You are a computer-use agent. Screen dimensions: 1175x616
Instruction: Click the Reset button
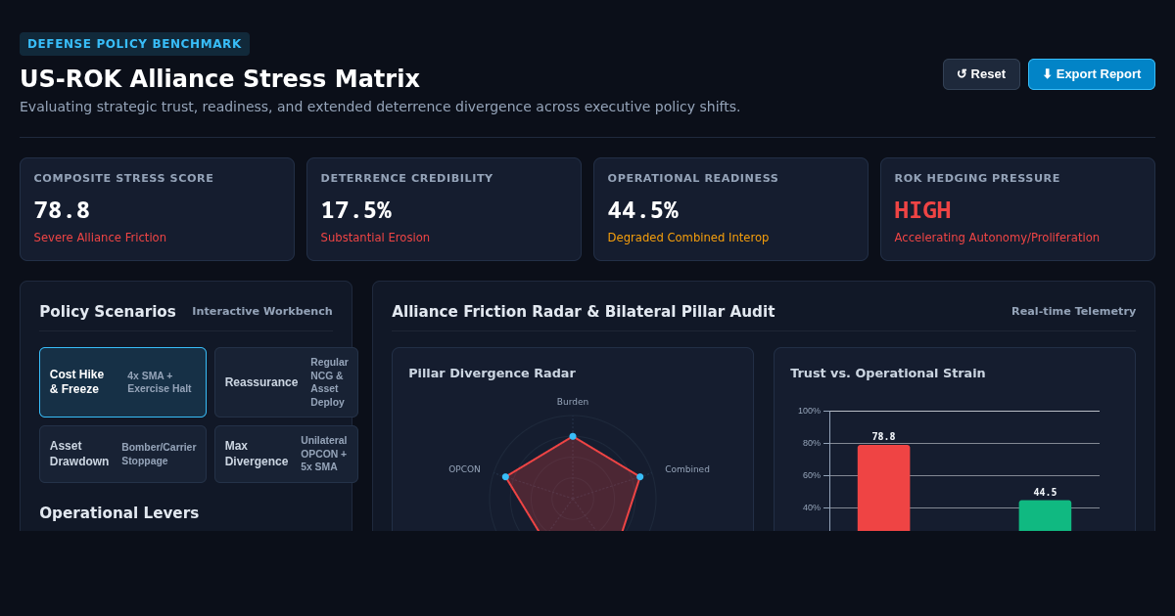981,74
